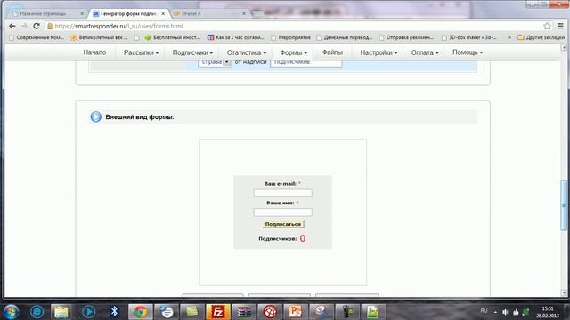Open the Как за 1 час органи... bookmark
Image resolution: width=570 pixels, height=320 pixels.
coord(235,37)
